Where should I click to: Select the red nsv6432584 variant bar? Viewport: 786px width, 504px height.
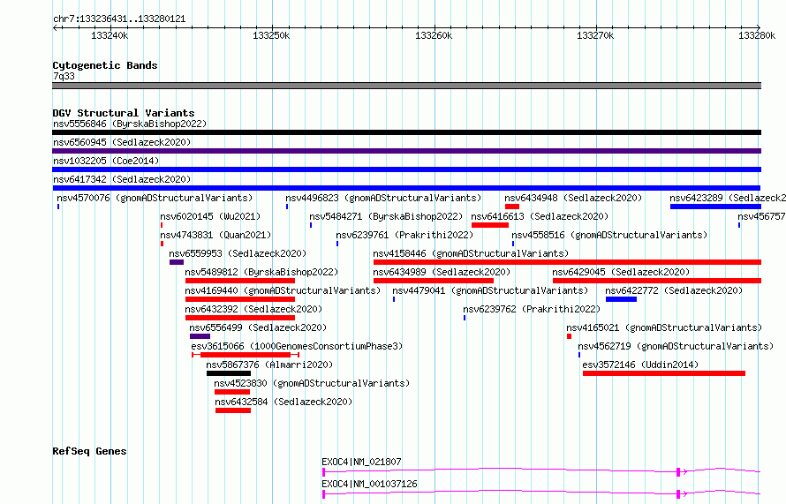pos(233,410)
